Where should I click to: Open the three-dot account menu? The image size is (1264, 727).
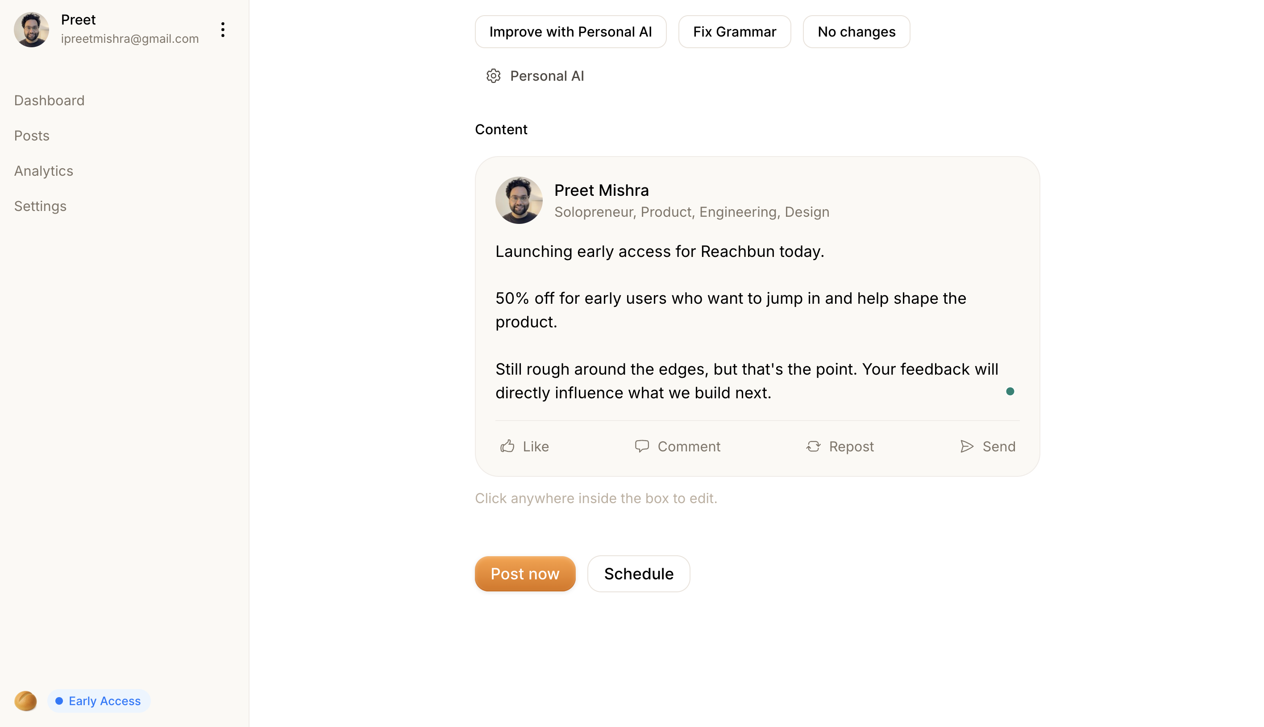click(x=223, y=29)
